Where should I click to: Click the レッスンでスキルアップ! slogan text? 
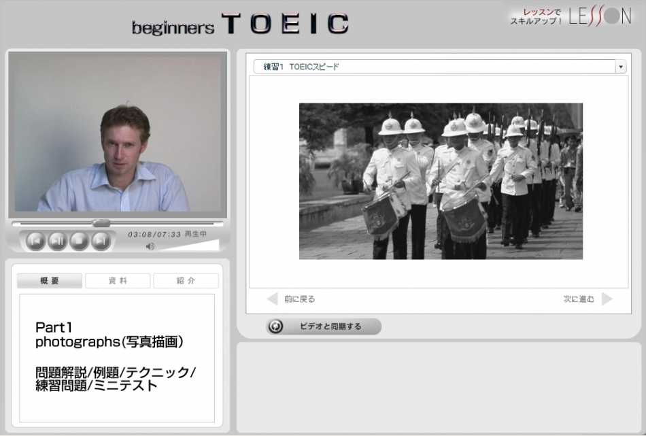(x=536, y=17)
